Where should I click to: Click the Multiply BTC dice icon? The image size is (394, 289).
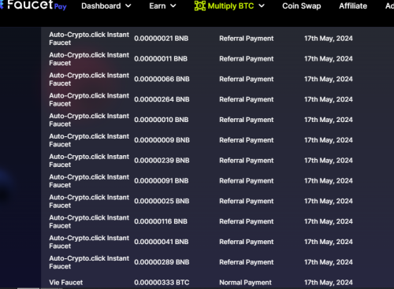click(x=200, y=6)
